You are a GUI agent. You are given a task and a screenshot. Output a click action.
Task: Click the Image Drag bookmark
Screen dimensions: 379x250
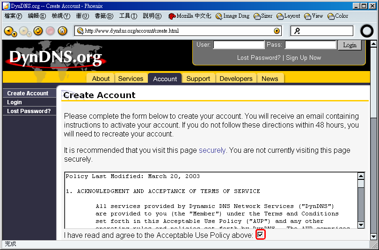(232, 16)
